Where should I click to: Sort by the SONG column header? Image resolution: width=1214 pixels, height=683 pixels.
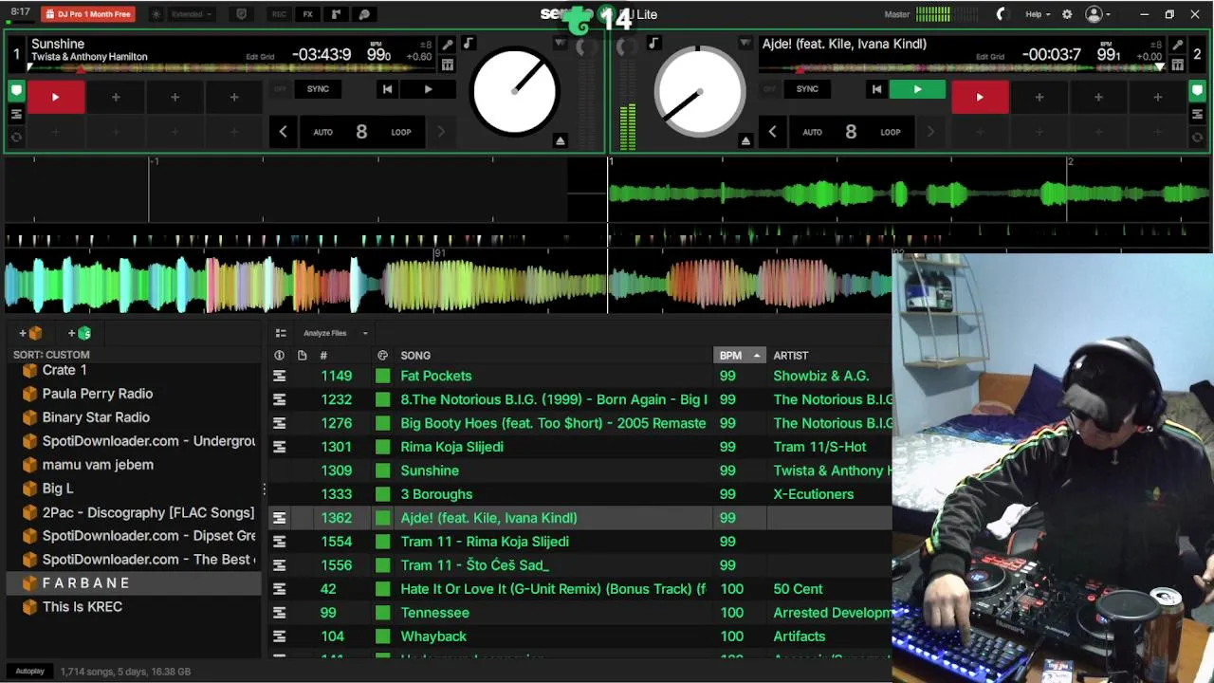(415, 356)
